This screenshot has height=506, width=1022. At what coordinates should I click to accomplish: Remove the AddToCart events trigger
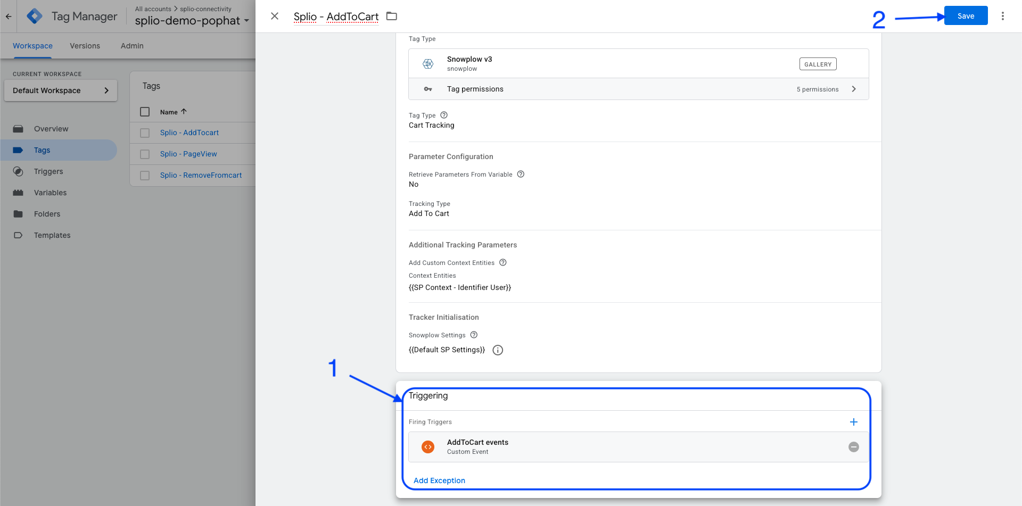[x=854, y=447]
